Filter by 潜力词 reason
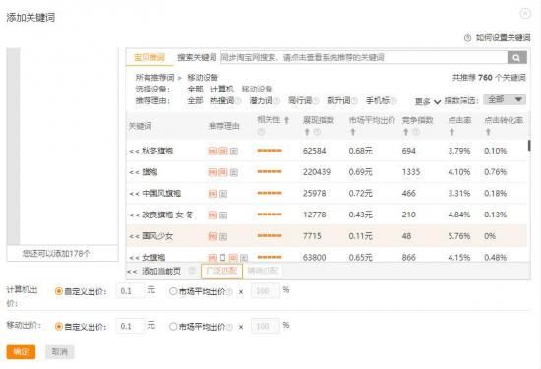This screenshot has height=369, width=541. [x=262, y=100]
